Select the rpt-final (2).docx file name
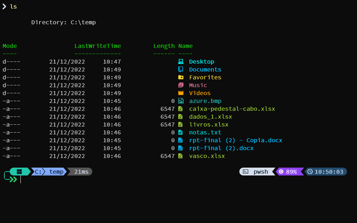 click(221, 148)
